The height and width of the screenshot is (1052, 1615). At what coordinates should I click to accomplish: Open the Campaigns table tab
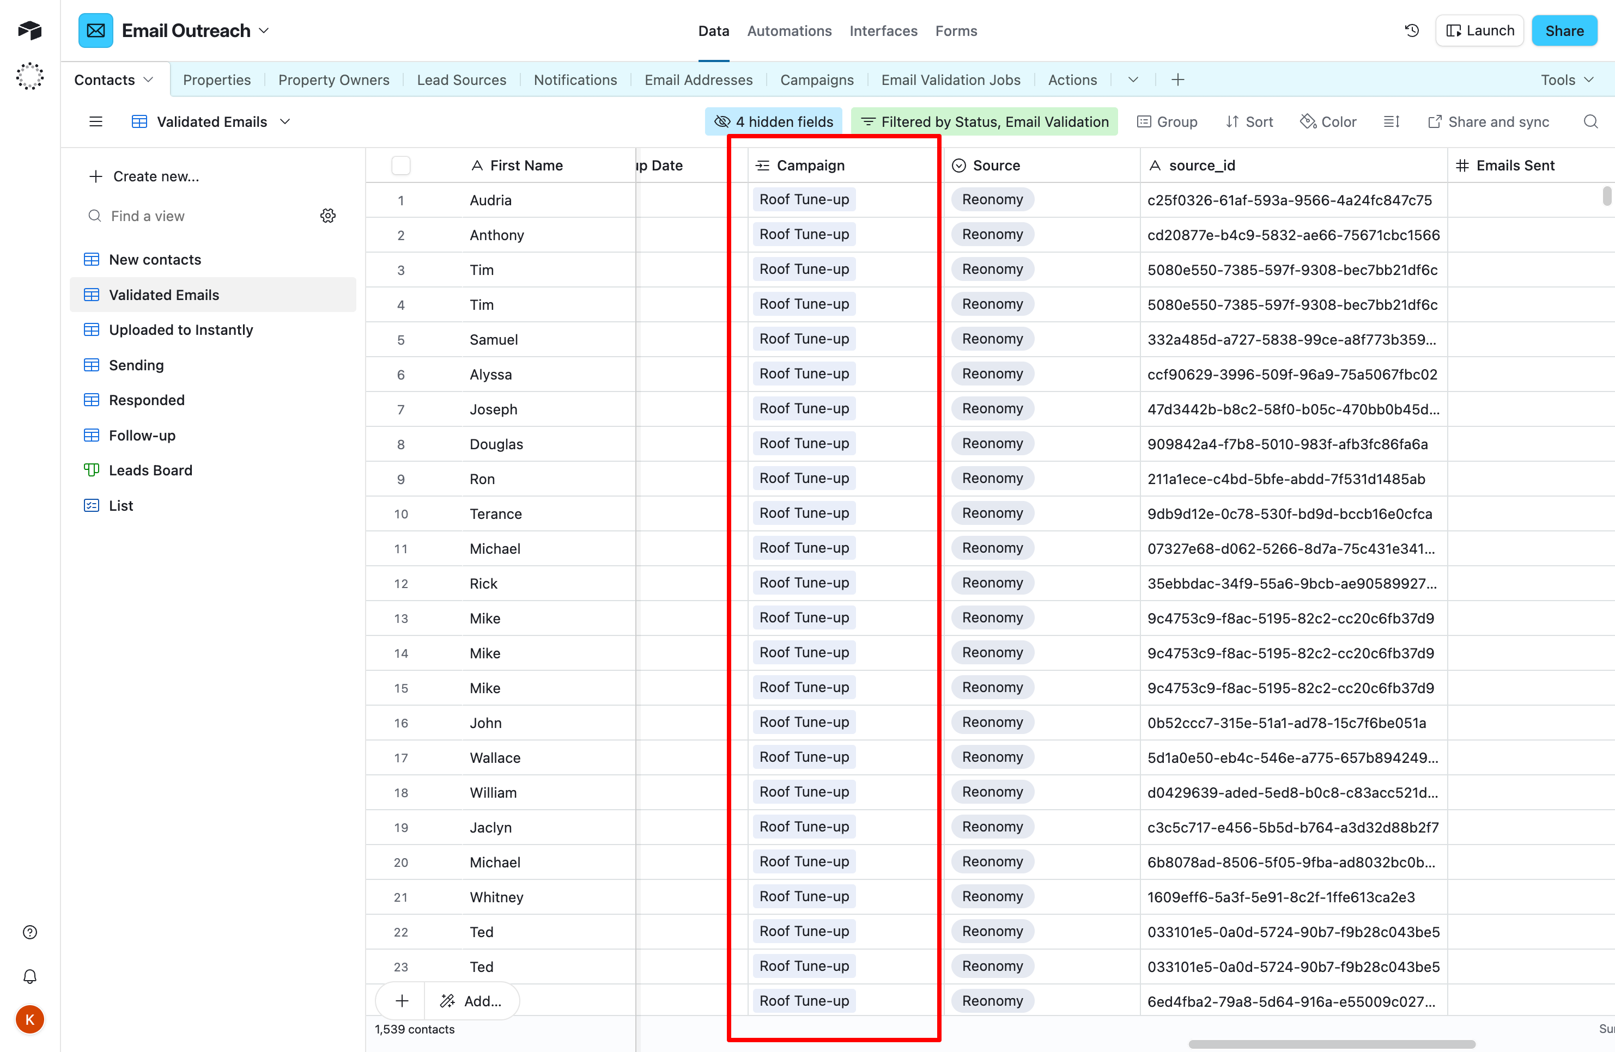(x=816, y=79)
